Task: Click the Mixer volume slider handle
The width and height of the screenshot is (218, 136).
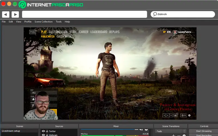Action: click(137, 129)
